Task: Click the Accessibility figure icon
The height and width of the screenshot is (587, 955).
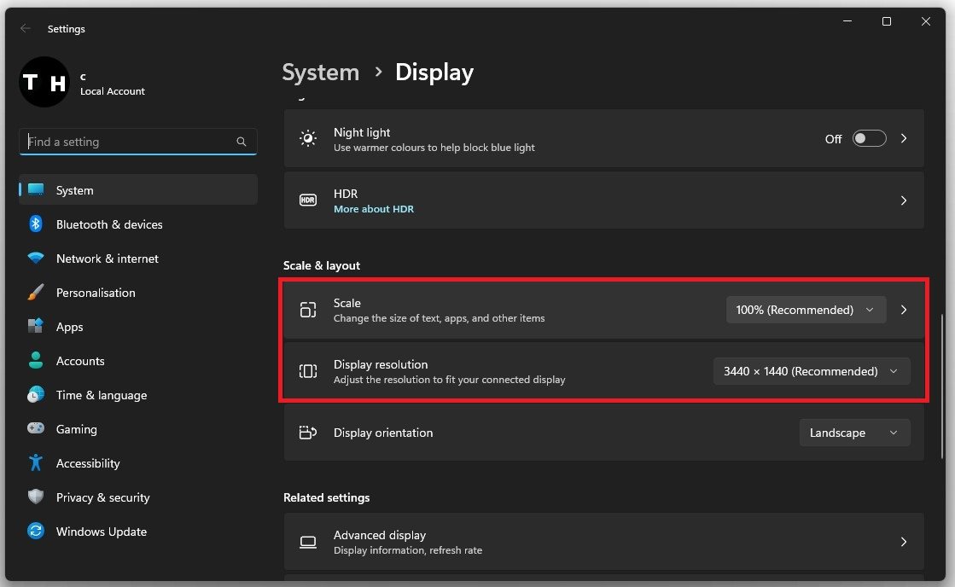Action: [36, 463]
